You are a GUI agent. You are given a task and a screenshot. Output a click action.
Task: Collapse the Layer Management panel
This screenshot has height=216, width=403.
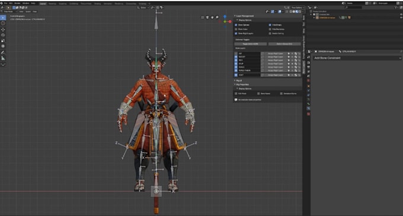point(235,16)
